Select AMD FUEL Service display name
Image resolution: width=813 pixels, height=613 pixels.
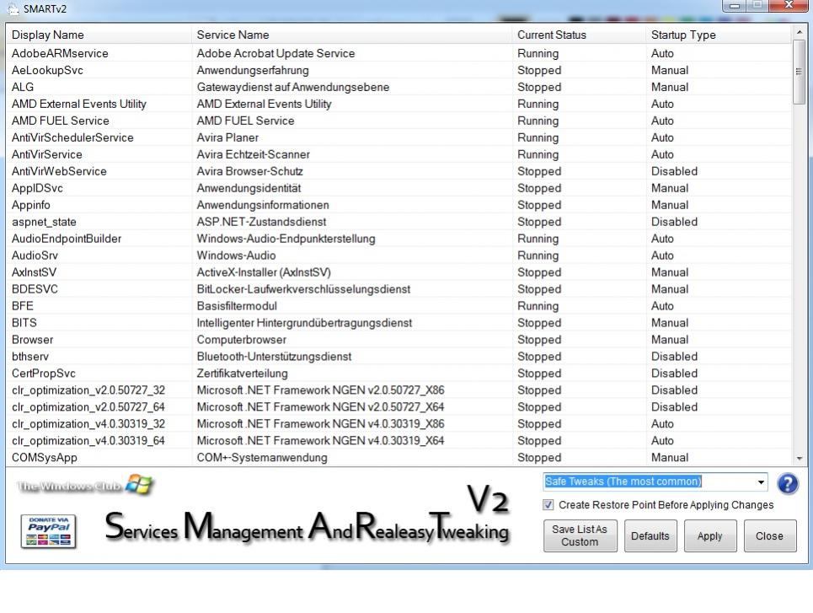point(60,121)
